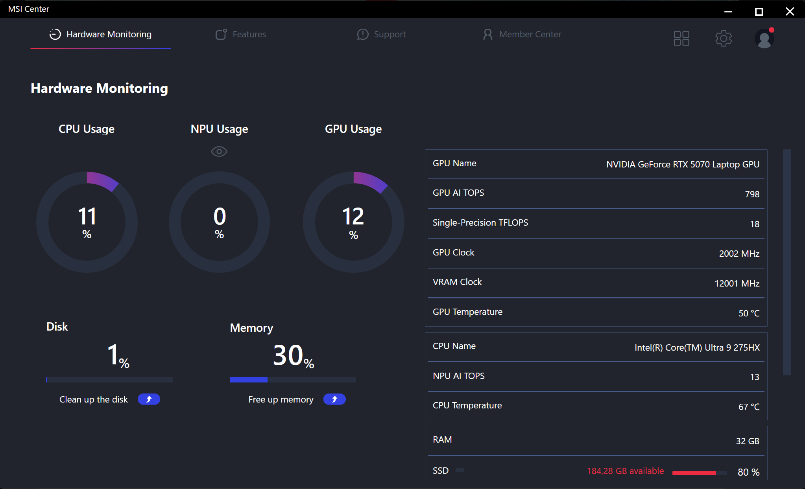This screenshot has height=489, width=805.
Task: Minimize the MSI Center window
Action: click(728, 11)
